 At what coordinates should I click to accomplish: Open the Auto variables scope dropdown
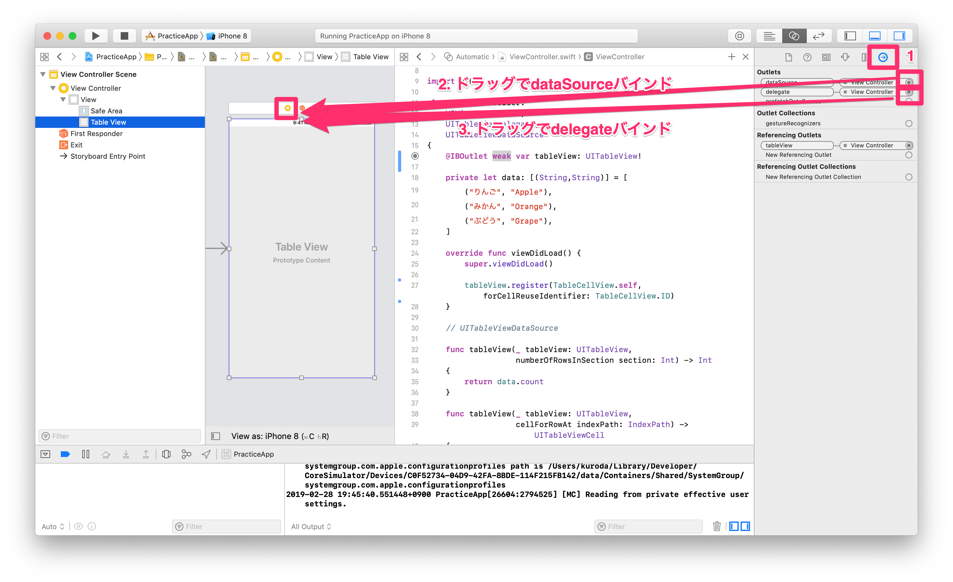53,526
